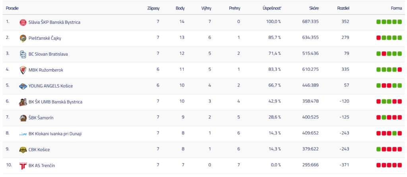Image resolution: width=407 pixels, height=177 pixels.
Task: Click the Zápasy column header
Action: tap(153, 8)
